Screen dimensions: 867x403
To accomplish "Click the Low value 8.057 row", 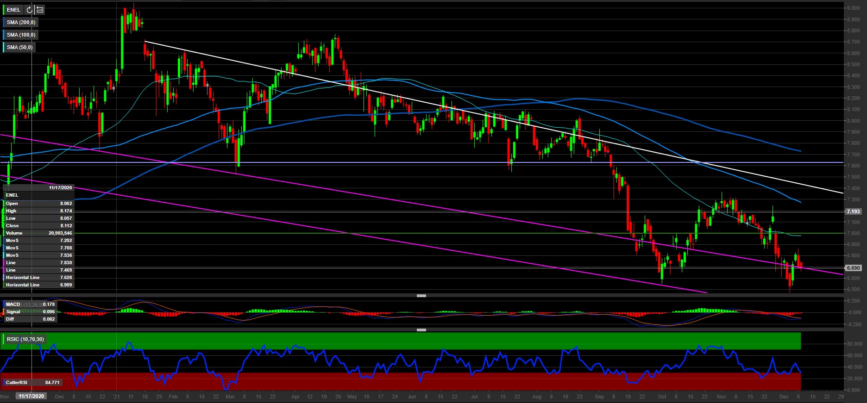I will tap(38, 218).
